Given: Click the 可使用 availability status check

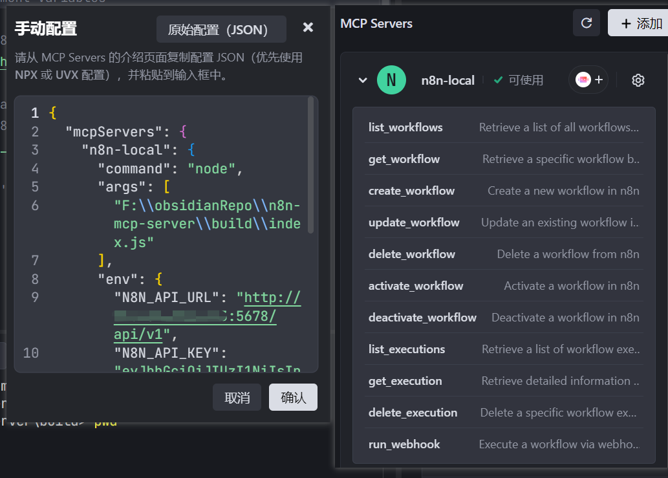Looking at the screenshot, I should (518, 80).
